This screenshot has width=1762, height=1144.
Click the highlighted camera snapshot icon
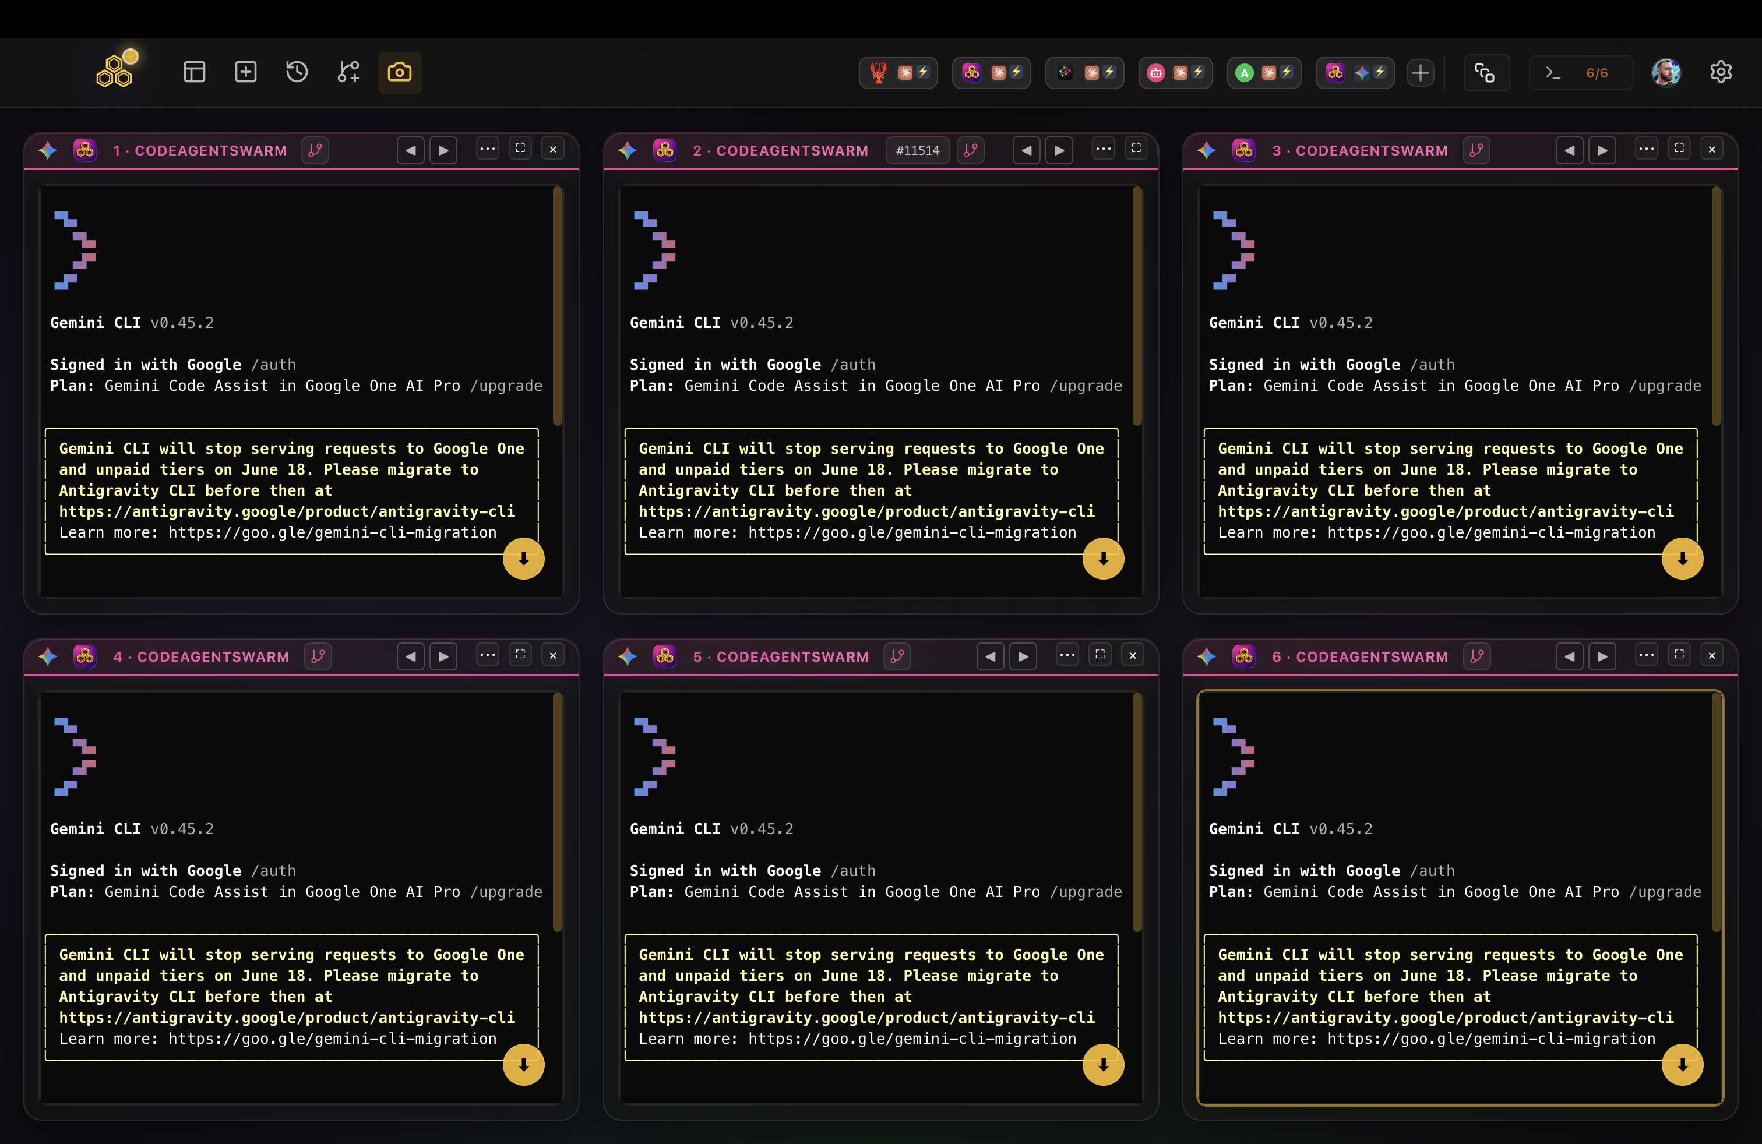click(x=400, y=72)
